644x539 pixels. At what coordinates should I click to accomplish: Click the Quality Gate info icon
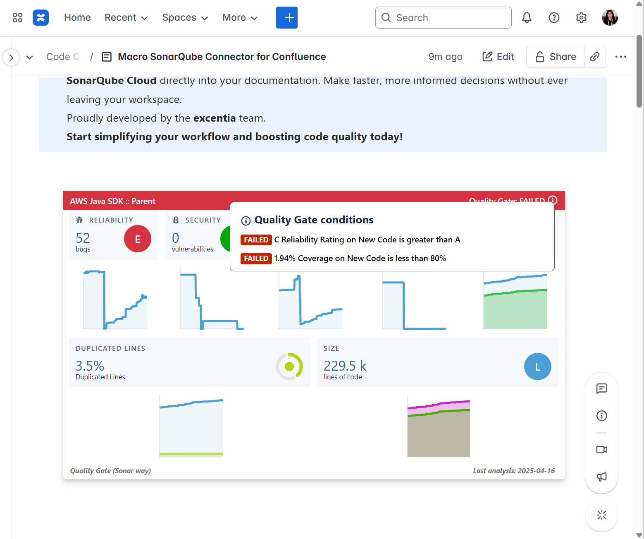(553, 200)
